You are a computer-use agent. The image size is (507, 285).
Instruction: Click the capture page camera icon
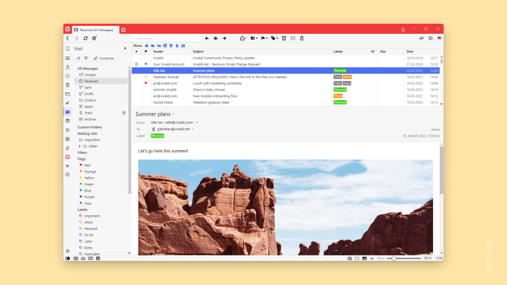[x=350, y=259]
